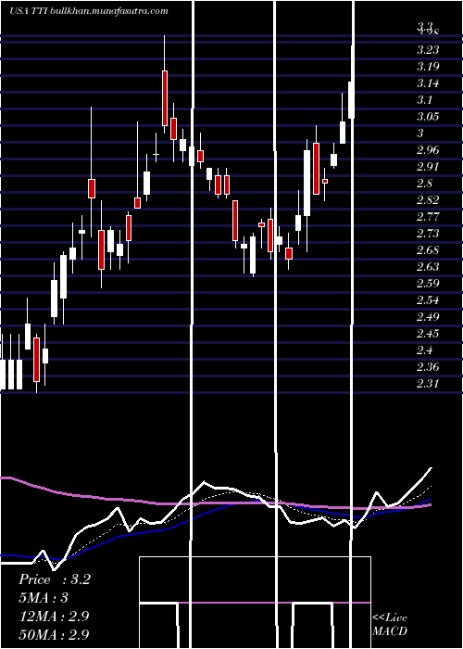The height and width of the screenshot is (649, 463).
Task: Click the 3.23 price axis label
Action: pyautogui.click(x=428, y=50)
